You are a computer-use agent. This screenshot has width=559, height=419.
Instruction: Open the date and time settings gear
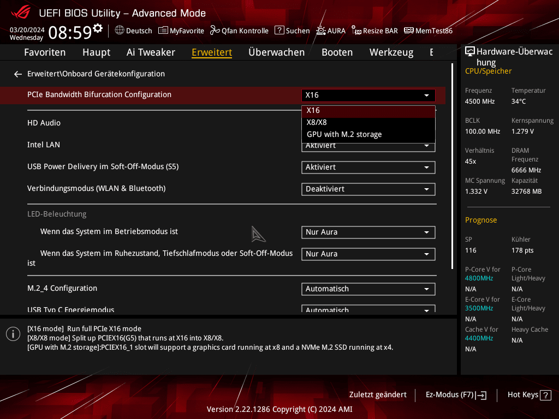click(x=98, y=28)
